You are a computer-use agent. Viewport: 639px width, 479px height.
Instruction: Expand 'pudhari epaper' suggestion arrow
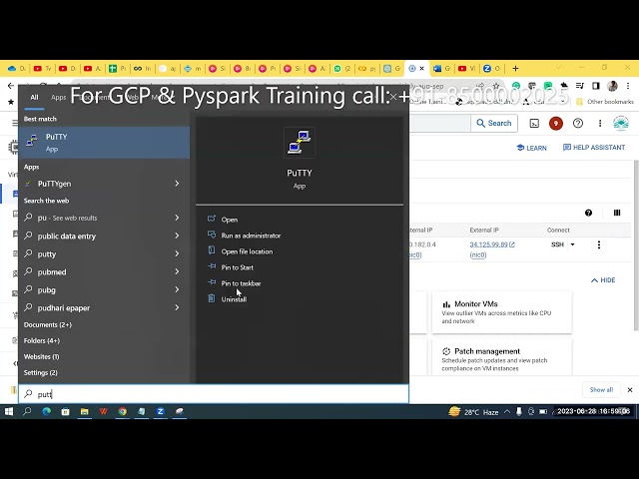coord(177,307)
